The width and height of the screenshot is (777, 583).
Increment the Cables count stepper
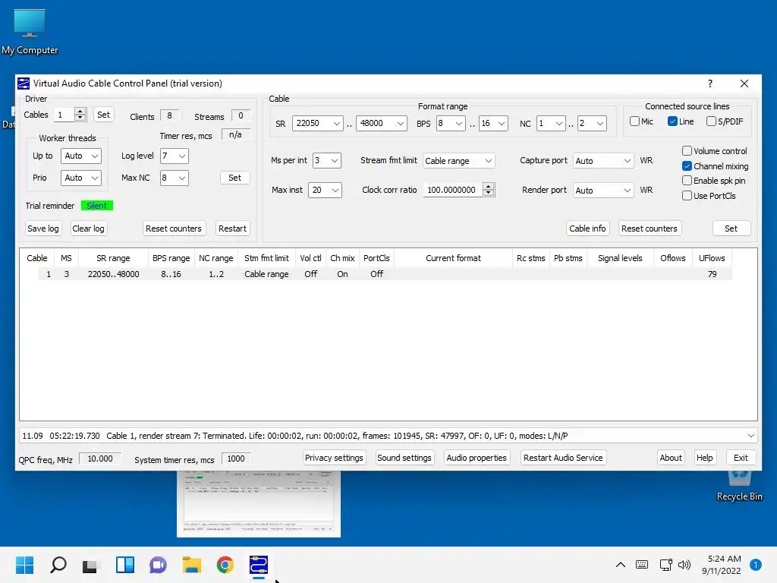(80, 111)
